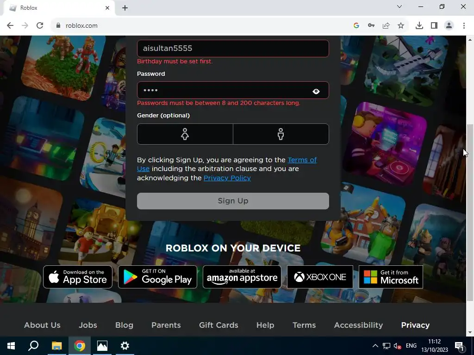
Task: Click the page vertical scrollbar thumb
Action: tap(470, 212)
